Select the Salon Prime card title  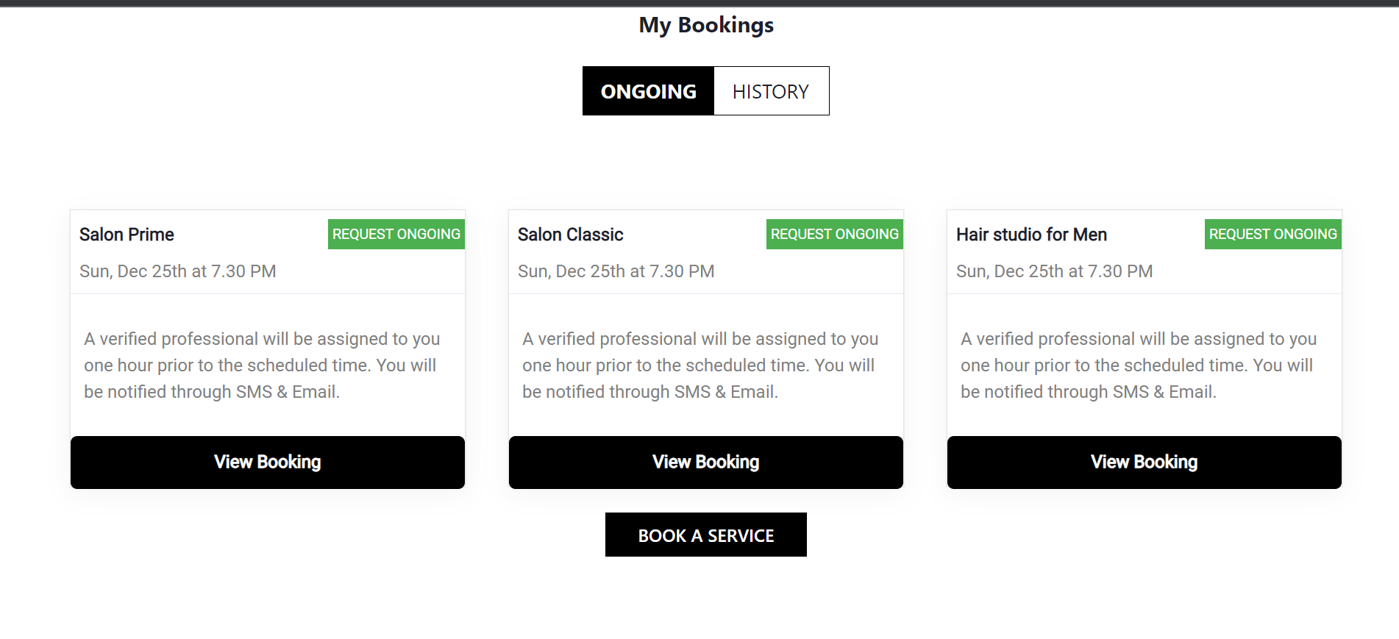click(x=126, y=234)
